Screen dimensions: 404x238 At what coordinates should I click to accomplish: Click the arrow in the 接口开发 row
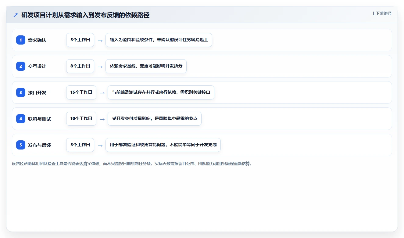click(102, 93)
